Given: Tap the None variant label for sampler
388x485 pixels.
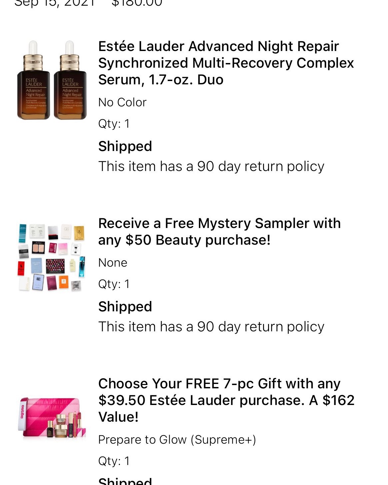Looking at the screenshot, I should 113,263.
